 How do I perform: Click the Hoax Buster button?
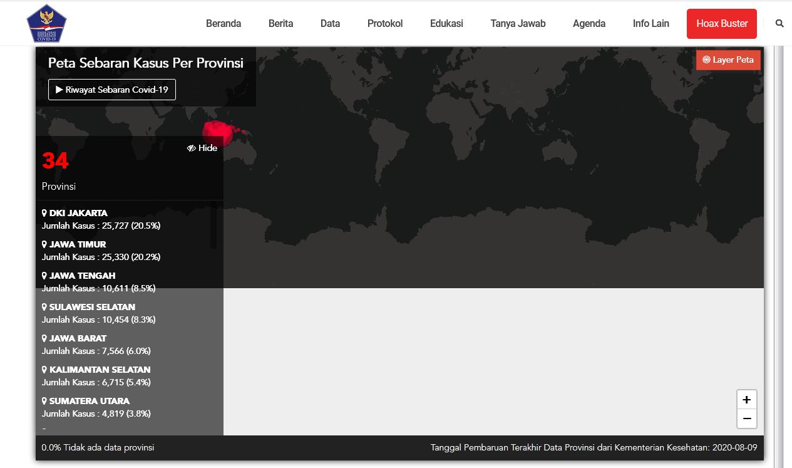(x=721, y=24)
